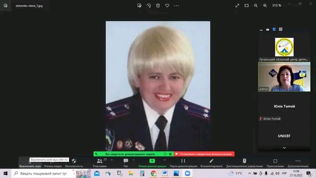Select the Юлія Топчій participant tile

[284, 106]
